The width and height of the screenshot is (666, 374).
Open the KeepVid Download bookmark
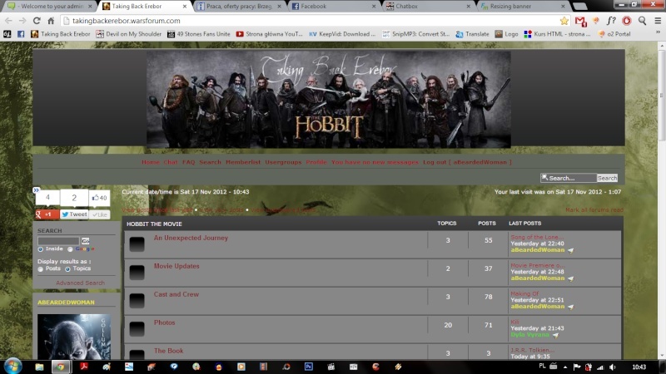[342, 34]
